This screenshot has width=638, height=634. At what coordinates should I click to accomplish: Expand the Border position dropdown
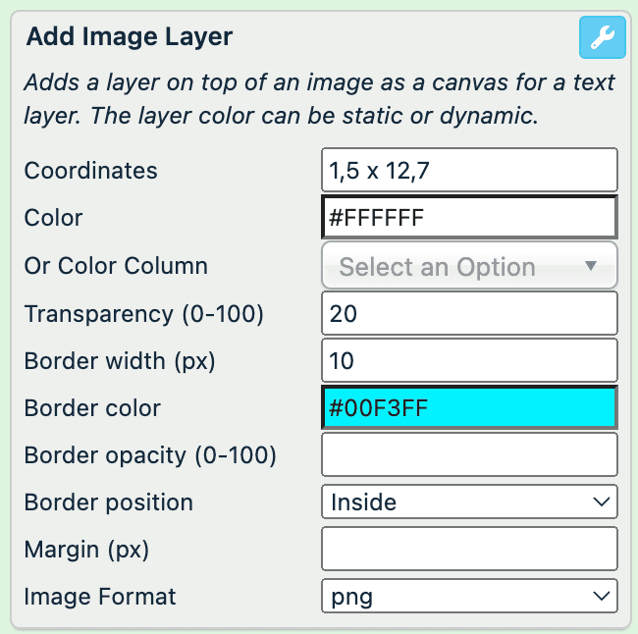pyautogui.click(x=469, y=502)
